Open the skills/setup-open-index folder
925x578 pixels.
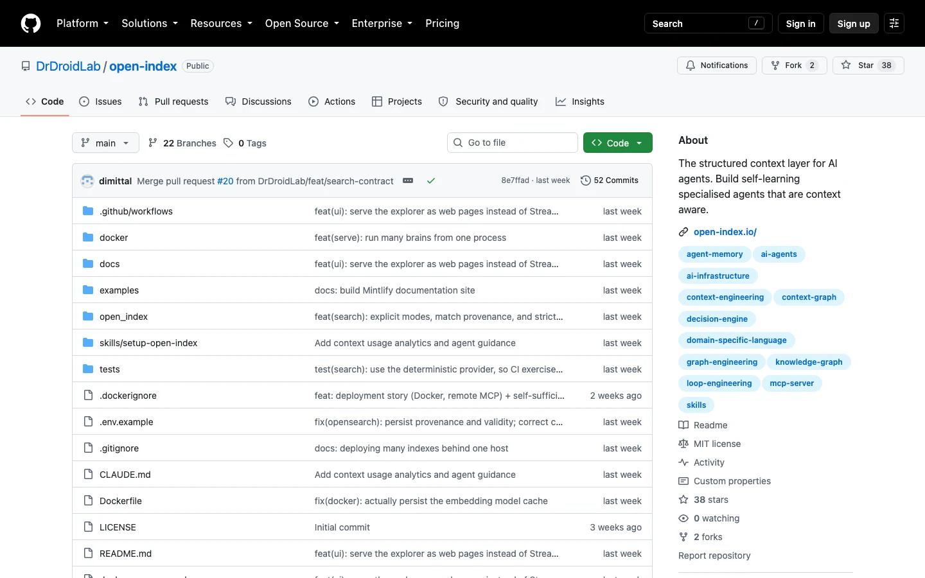tap(148, 343)
